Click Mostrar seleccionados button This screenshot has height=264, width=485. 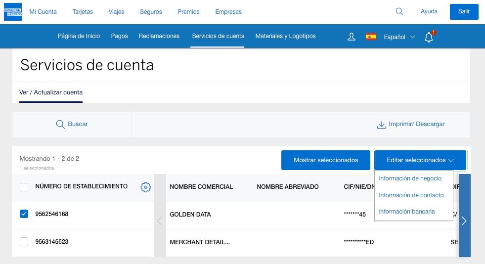(325, 160)
